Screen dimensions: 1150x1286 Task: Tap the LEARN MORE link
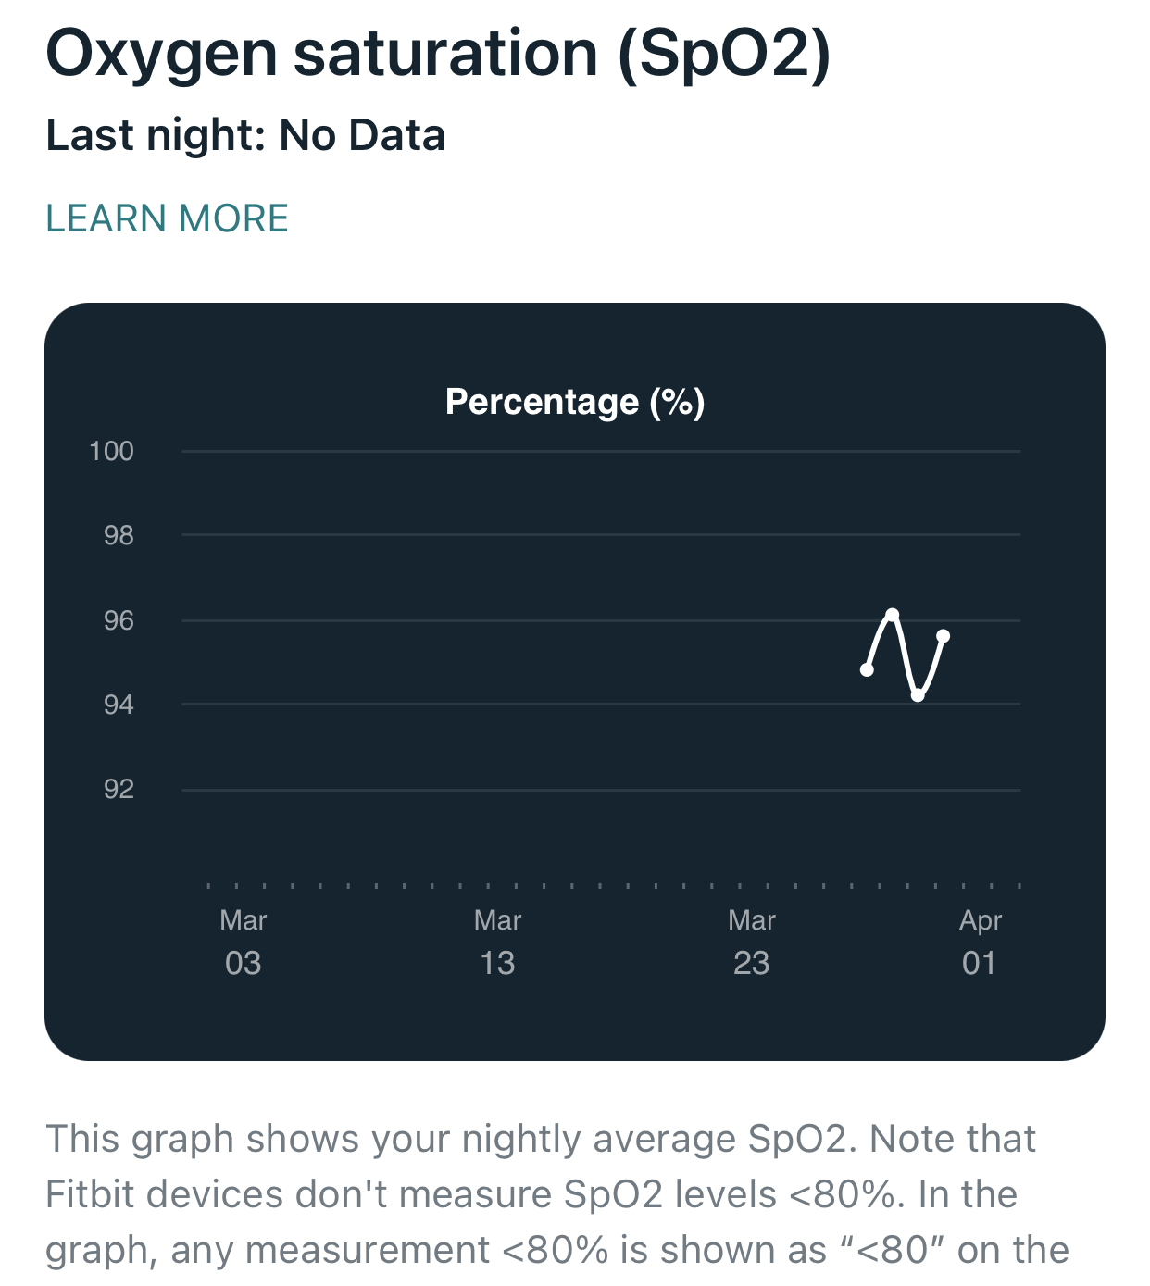point(168,218)
